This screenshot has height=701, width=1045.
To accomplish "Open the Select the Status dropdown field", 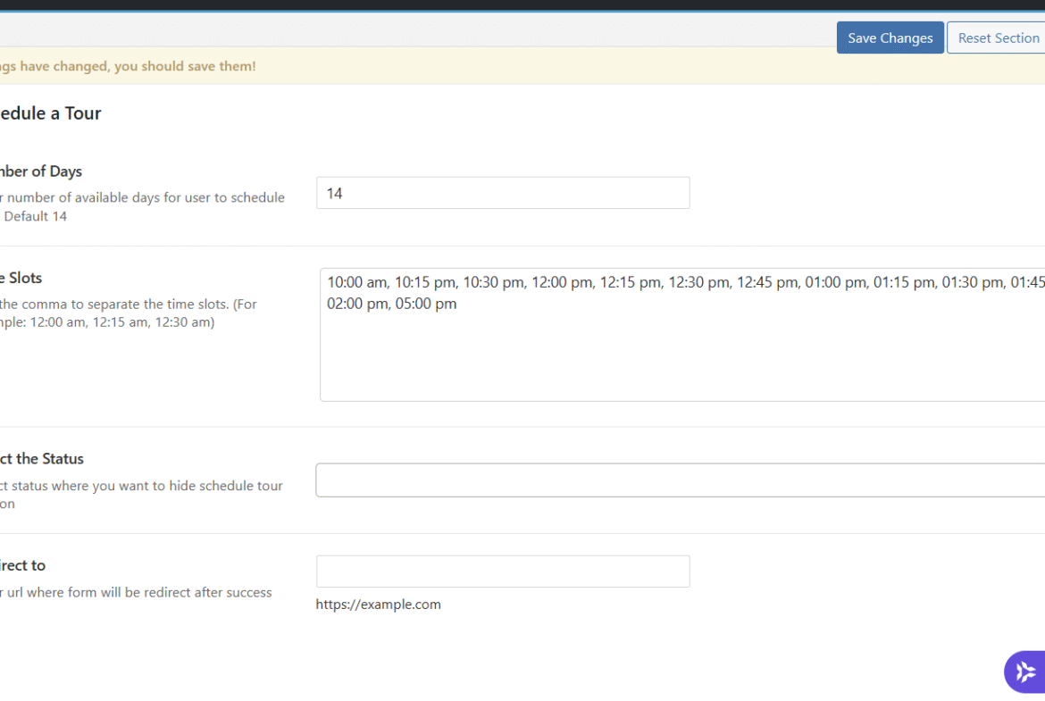I will [x=679, y=480].
